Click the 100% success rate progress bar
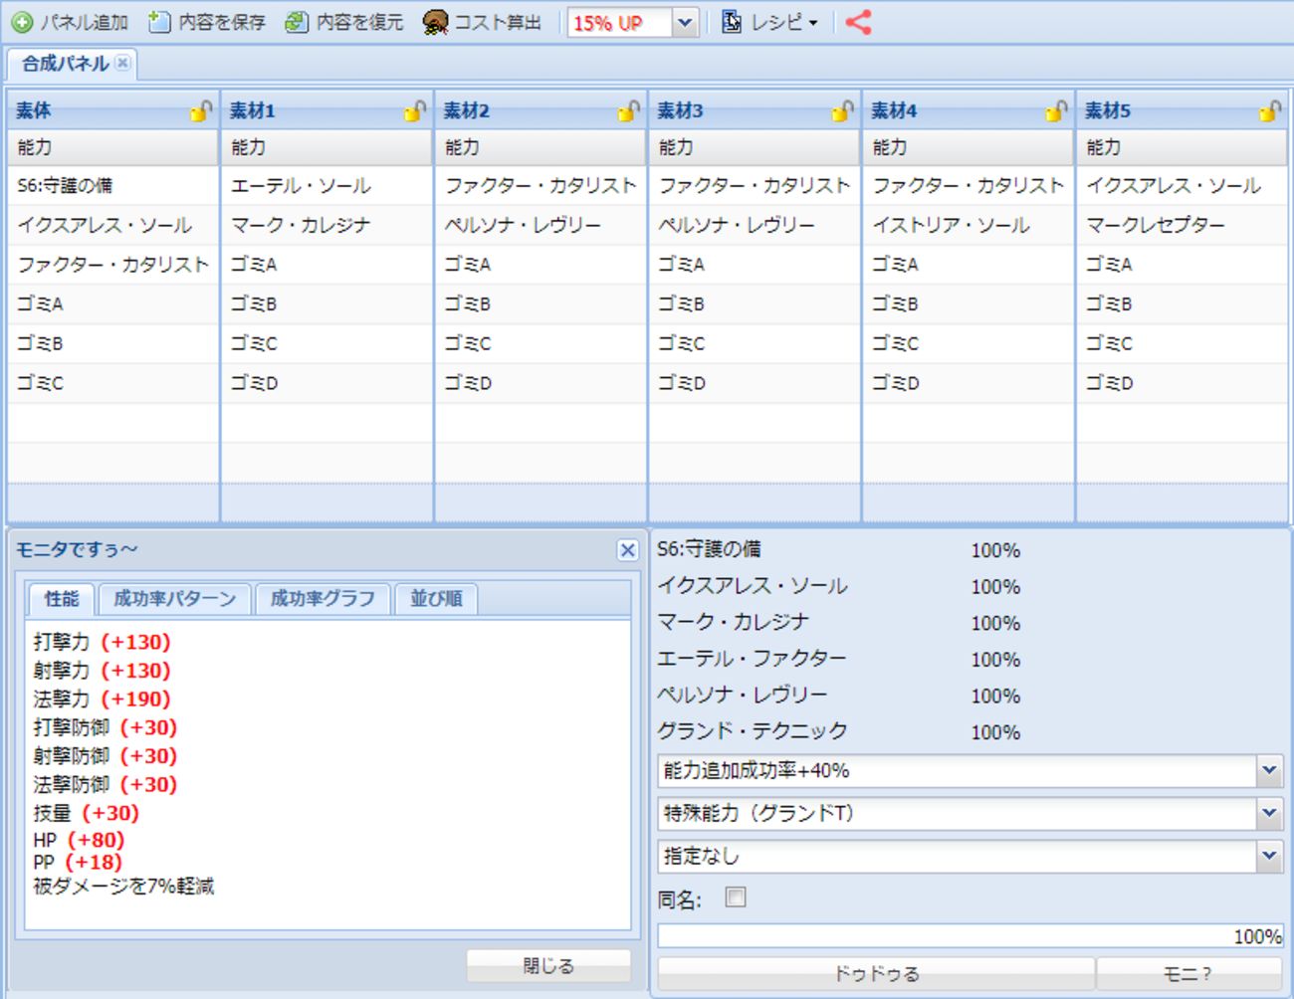The image size is (1294, 999). pos(970,936)
